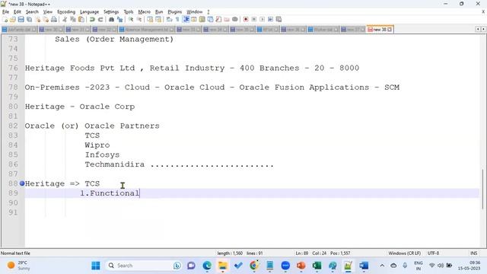
Task: Stop macro recording
Action: 254,20
